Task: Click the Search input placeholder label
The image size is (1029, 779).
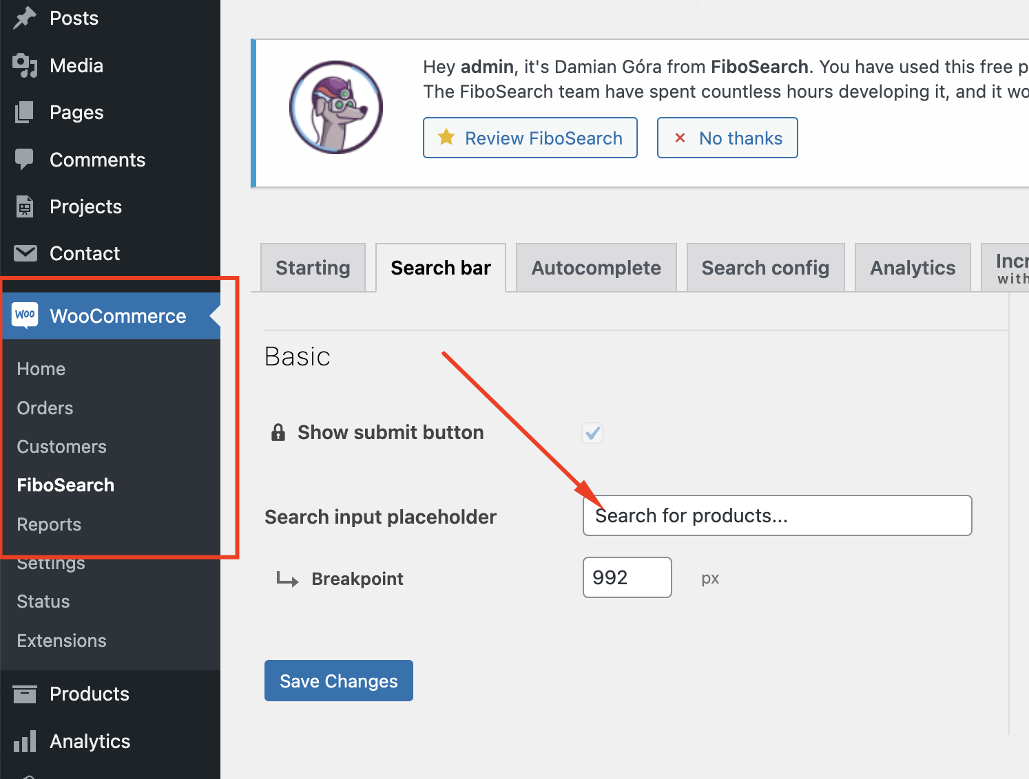Action: (380, 517)
